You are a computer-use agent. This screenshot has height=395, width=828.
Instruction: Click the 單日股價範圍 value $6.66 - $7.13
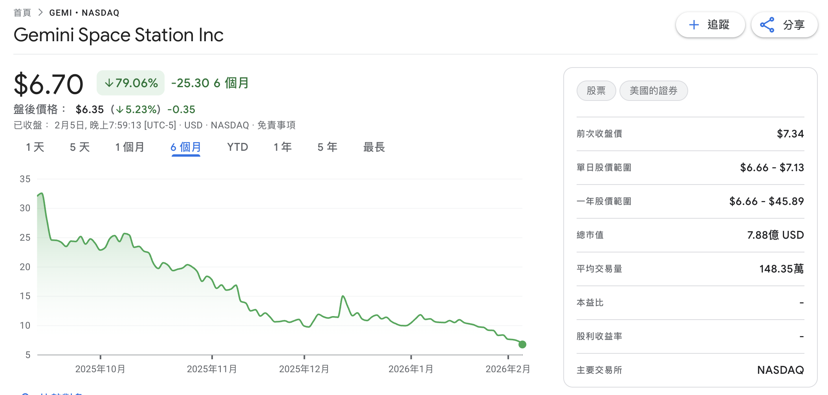point(772,168)
